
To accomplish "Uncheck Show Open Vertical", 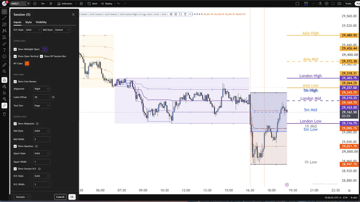I will coord(15,56).
